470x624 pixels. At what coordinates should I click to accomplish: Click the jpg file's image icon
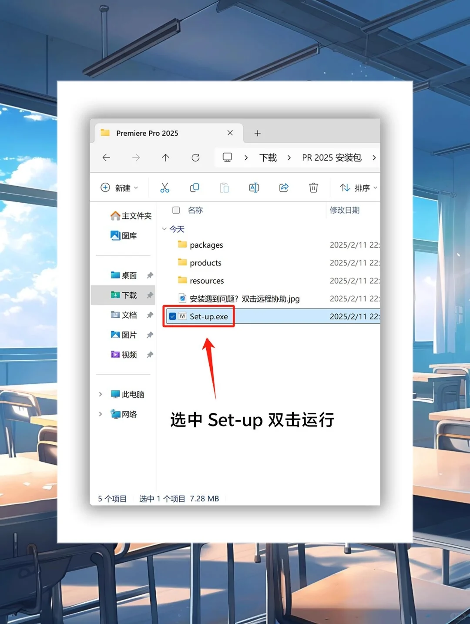(x=183, y=298)
